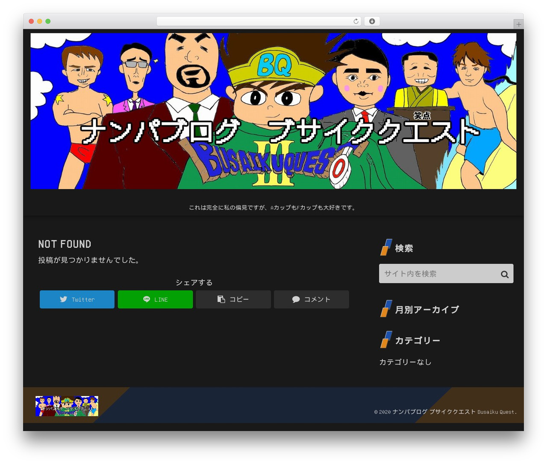Open the footer logo thumbnail
This screenshot has width=547, height=464.
coord(67,406)
